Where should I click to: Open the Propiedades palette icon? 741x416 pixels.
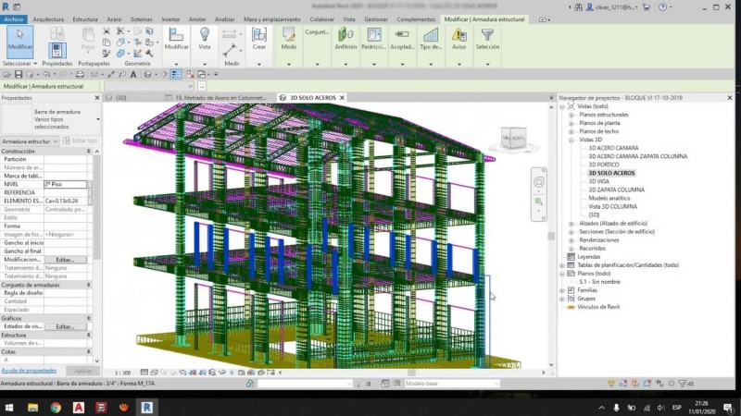(x=57, y=51)
